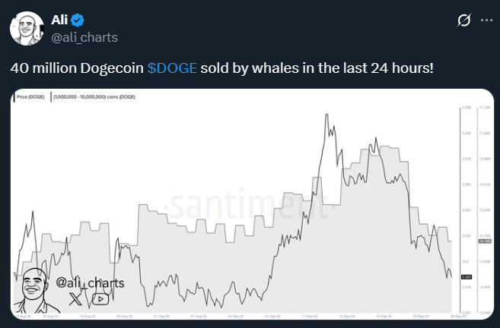Open the @ali_charts handle link

[x=84, y=37]
